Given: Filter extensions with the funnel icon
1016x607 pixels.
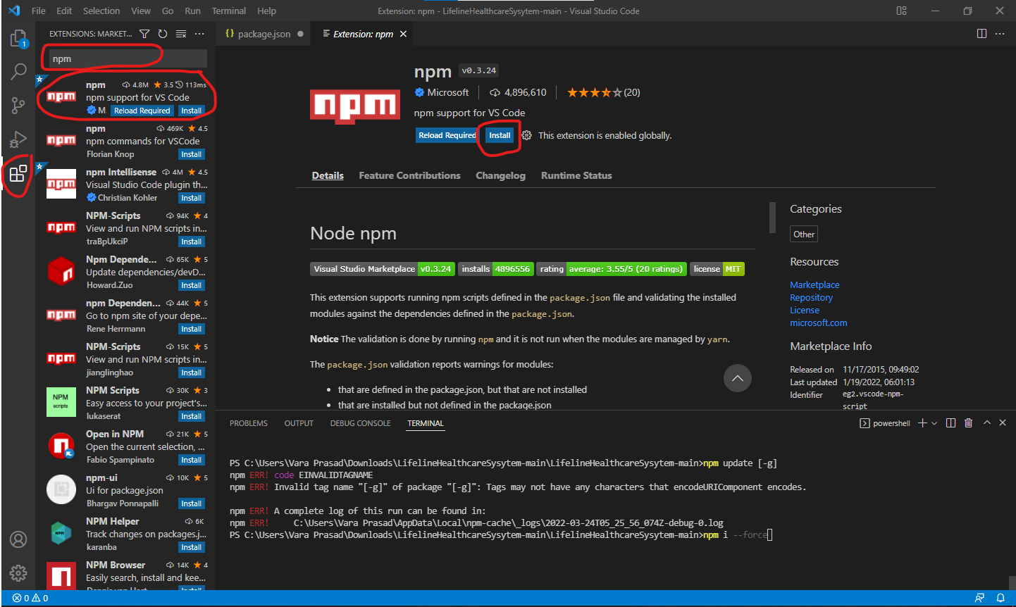Looking at the screenshot, I should (144, 34).
